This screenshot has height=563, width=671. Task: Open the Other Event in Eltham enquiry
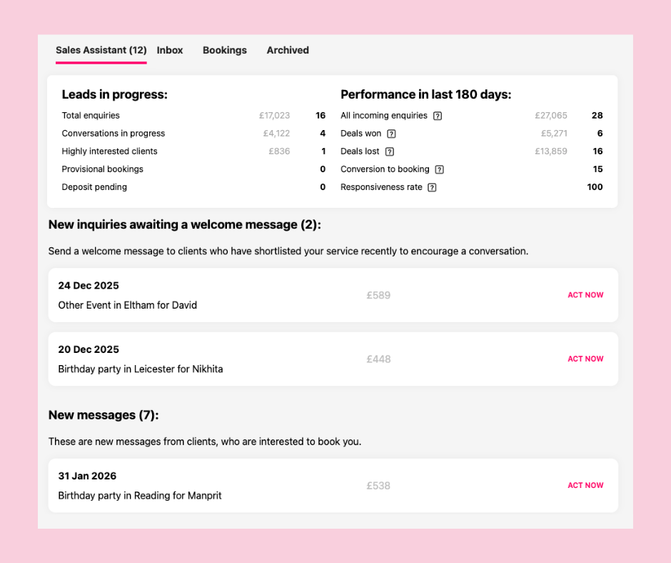[127, 305]
